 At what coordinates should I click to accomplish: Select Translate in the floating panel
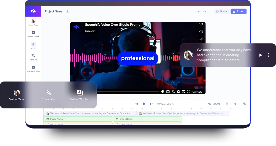pyautogui.click(x=48, y=95)
